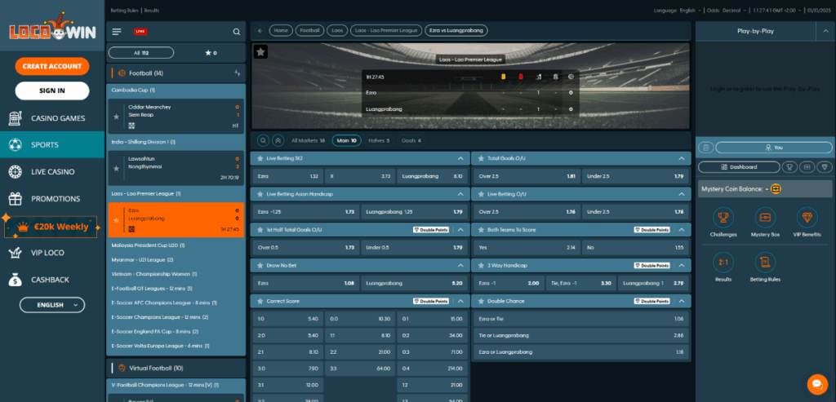Collapse the Total Goals O/U market

click(x=681, y=158)
